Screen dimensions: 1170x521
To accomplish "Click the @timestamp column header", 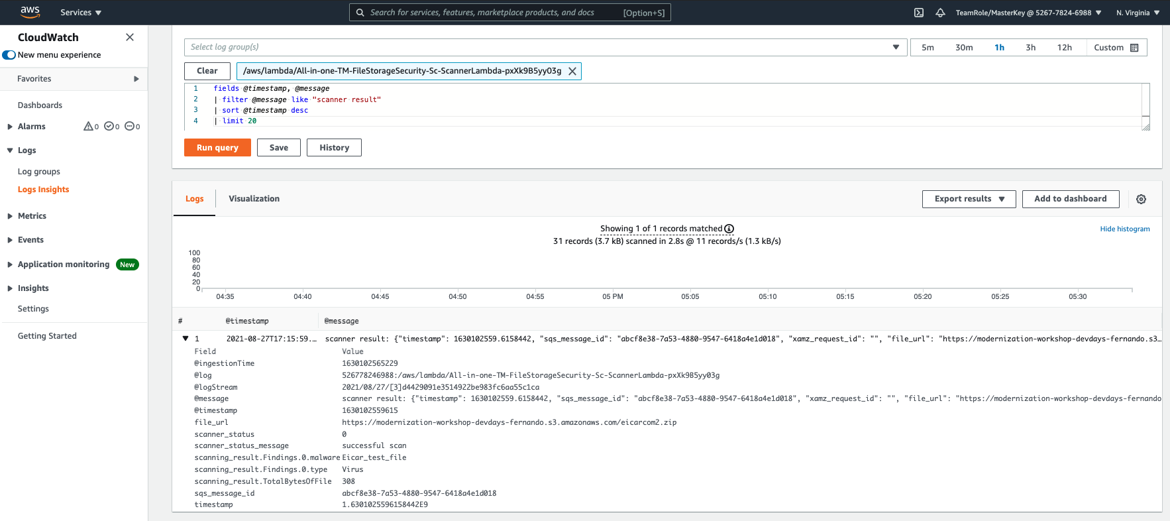I will point(246,321).
